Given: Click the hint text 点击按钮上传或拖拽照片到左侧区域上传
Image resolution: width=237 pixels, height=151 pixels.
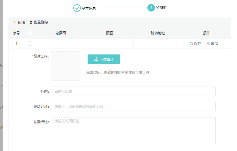Looking at the screenshot, I should tap(118, 72).
